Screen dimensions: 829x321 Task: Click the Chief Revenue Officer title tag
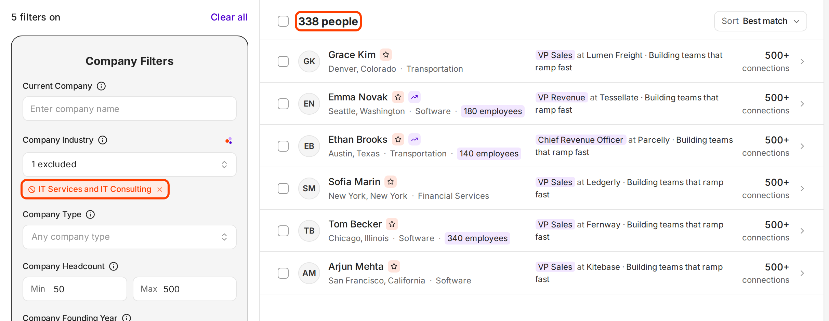point(580,140)
